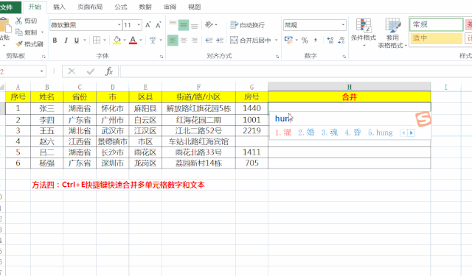Viewport: 472px width, 276px height.
Task: Click the Borders icon
Action: (97, 40)
